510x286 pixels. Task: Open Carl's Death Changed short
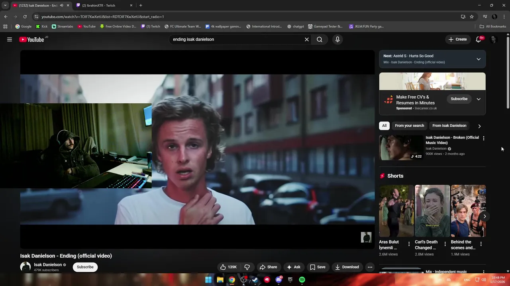tap(432, 211)
